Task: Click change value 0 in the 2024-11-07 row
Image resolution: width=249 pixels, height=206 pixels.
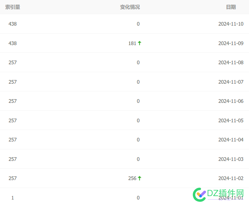Action: click(x=138, y=82)
